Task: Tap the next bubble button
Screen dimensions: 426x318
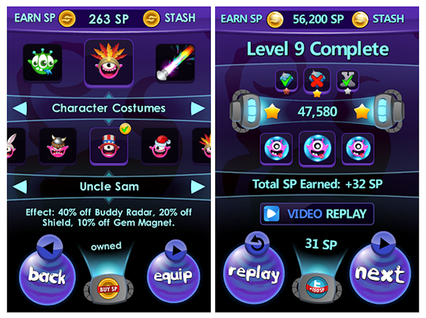Action: (x=380, y=273)
